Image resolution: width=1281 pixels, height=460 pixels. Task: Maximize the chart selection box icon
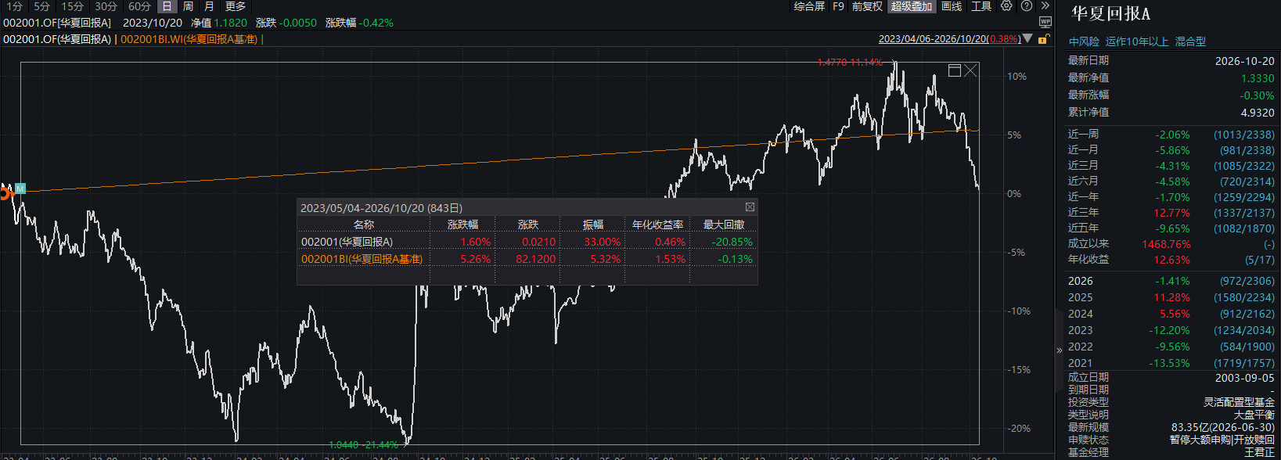[x=954, y=70]
